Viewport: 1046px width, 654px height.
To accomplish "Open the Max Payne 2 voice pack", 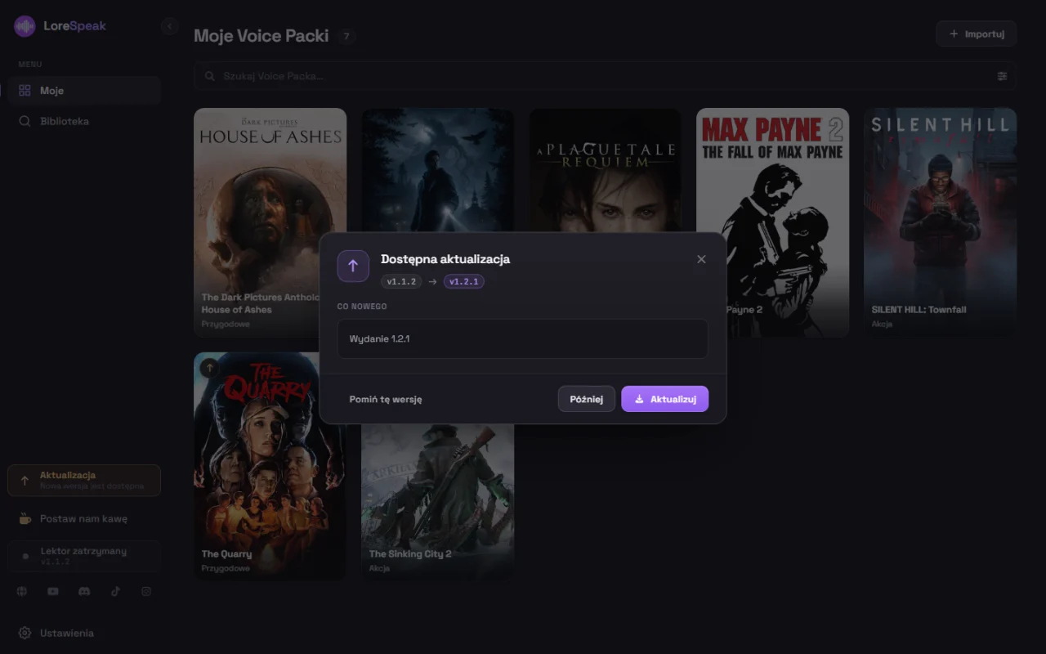I will (x=773, y=222).
